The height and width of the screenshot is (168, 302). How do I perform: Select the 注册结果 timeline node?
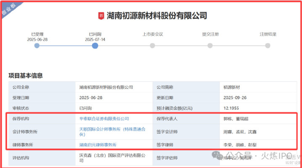pos(268,46)
